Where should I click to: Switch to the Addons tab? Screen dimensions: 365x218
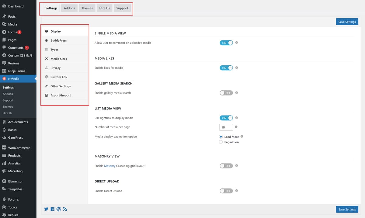(69, 8)
